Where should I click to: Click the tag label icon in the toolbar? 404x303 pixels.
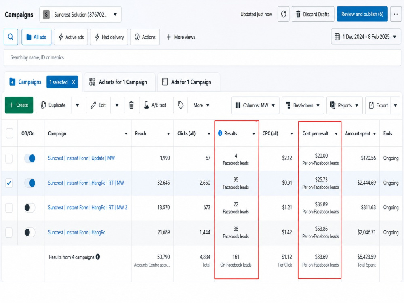[x=181, y=105]
